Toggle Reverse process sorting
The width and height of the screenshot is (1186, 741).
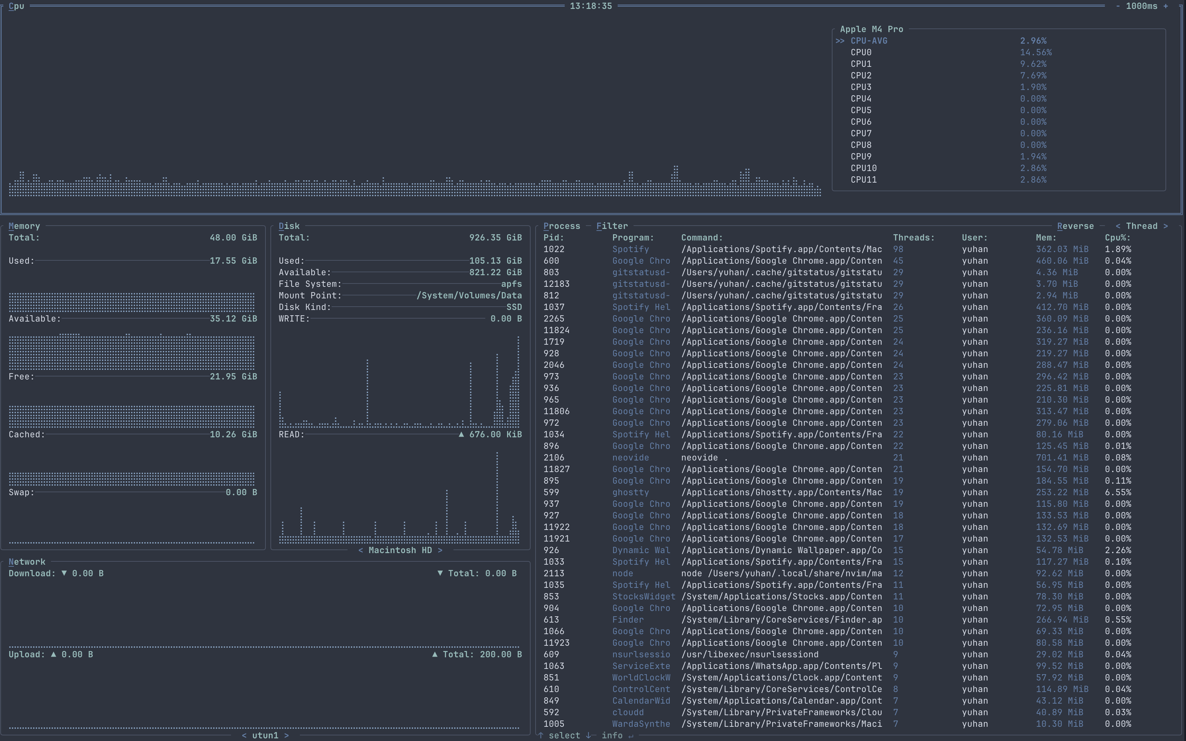tap(1076, 225)
